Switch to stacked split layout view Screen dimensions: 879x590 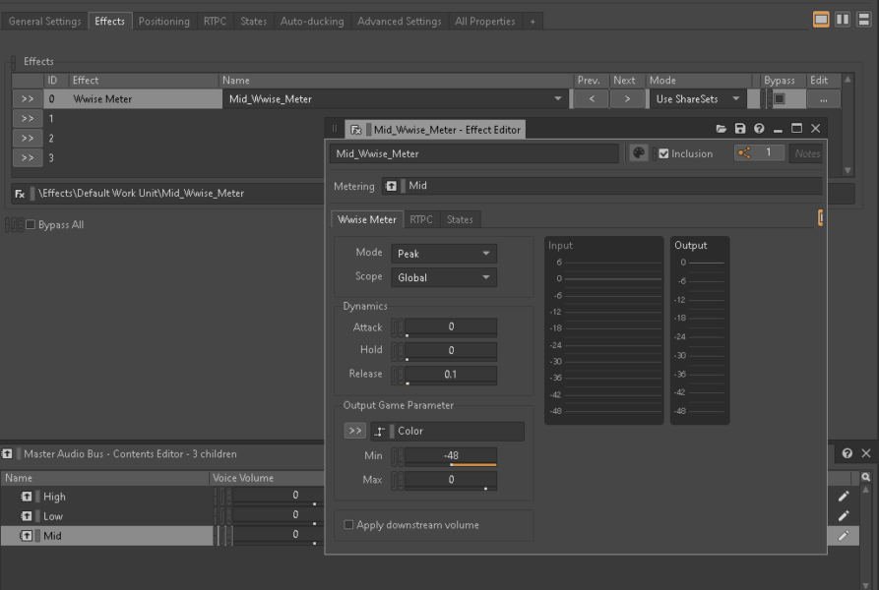click(x=864, y=20)
